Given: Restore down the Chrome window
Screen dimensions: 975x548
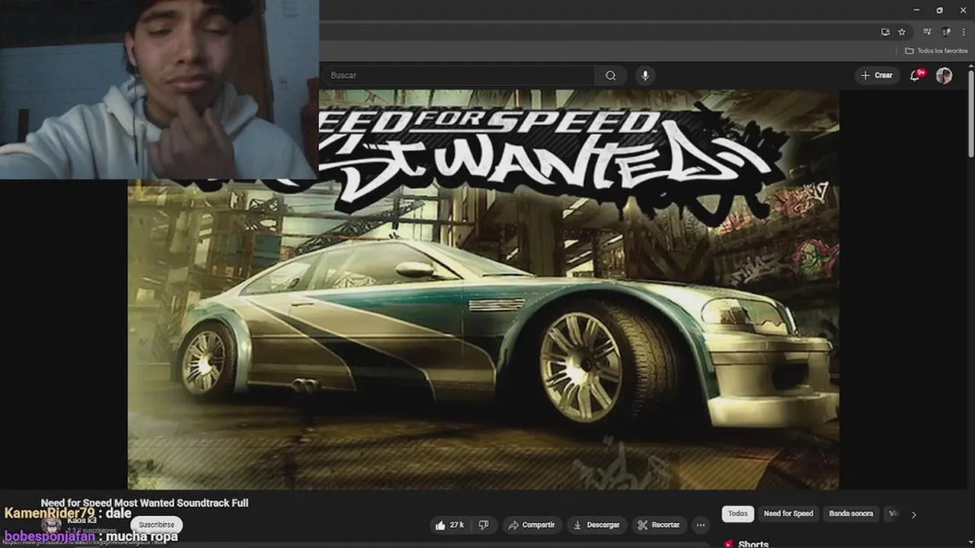Looking at the screenshot, I should coord(940,10).
